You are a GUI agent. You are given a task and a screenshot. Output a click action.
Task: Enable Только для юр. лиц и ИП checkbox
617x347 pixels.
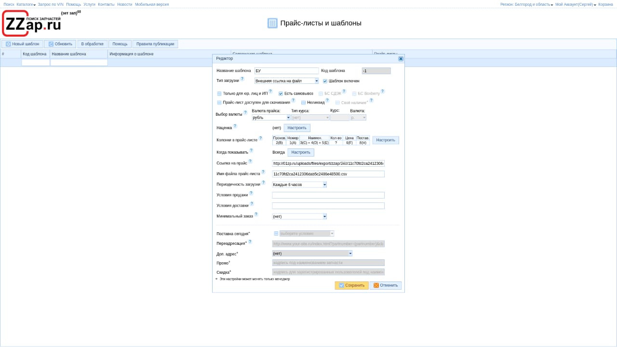tap(219, 93)
